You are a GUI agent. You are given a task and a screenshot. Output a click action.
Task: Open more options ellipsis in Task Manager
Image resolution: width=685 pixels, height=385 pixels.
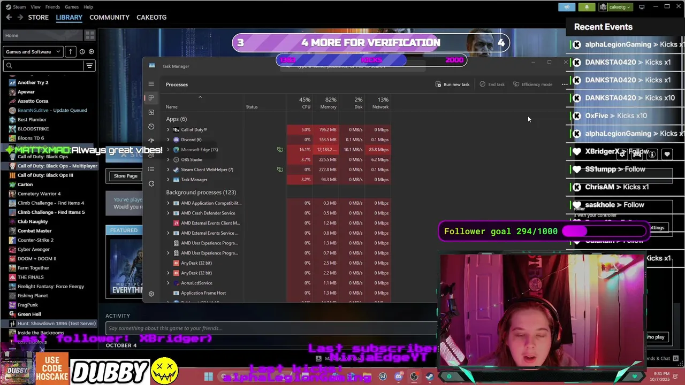click(x=564, y=84)
